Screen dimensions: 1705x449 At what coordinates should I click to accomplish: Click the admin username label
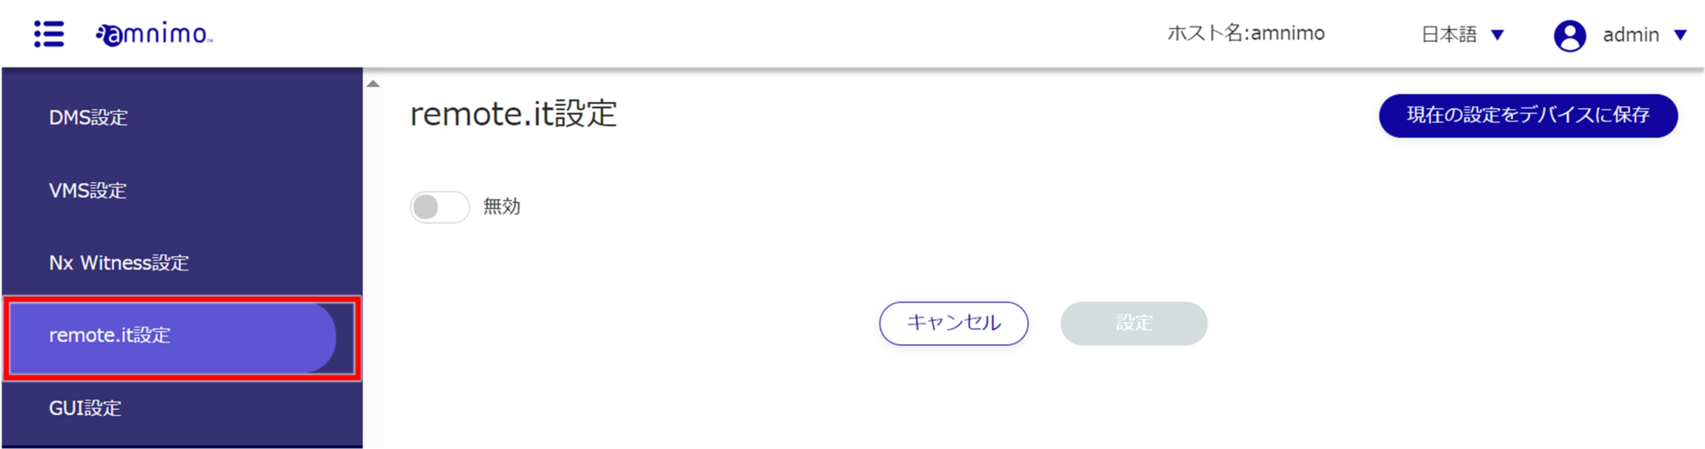pyautogui.click(x=1631, y=35)
